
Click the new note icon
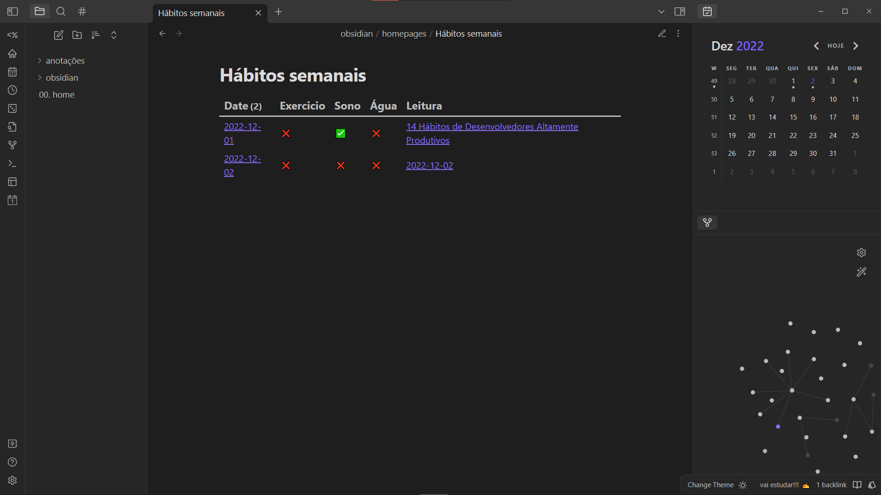point(58,35)
